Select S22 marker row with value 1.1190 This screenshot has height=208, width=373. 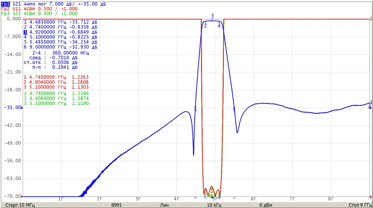pyautogui.click(x=56, y=104)
